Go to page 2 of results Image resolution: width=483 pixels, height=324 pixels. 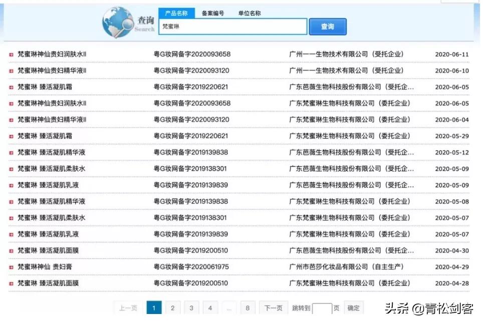click(173, 307)
